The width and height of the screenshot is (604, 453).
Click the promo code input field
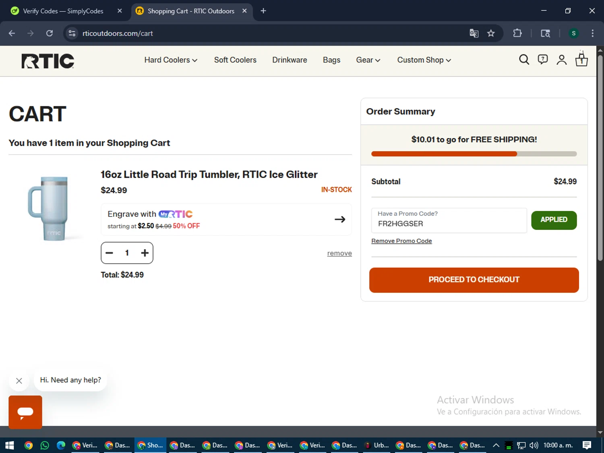coord(449,220)
